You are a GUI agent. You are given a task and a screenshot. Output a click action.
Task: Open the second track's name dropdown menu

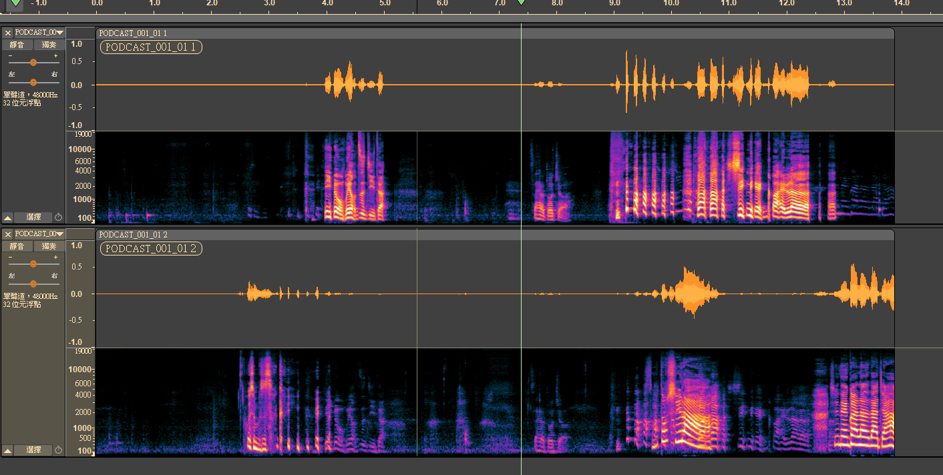point(39,233)
